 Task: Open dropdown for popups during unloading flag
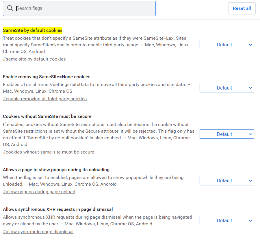pyautogui.click(x=227, y=180)
